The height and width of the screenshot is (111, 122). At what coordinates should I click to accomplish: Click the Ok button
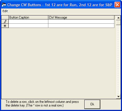click(x=92, y=104)
